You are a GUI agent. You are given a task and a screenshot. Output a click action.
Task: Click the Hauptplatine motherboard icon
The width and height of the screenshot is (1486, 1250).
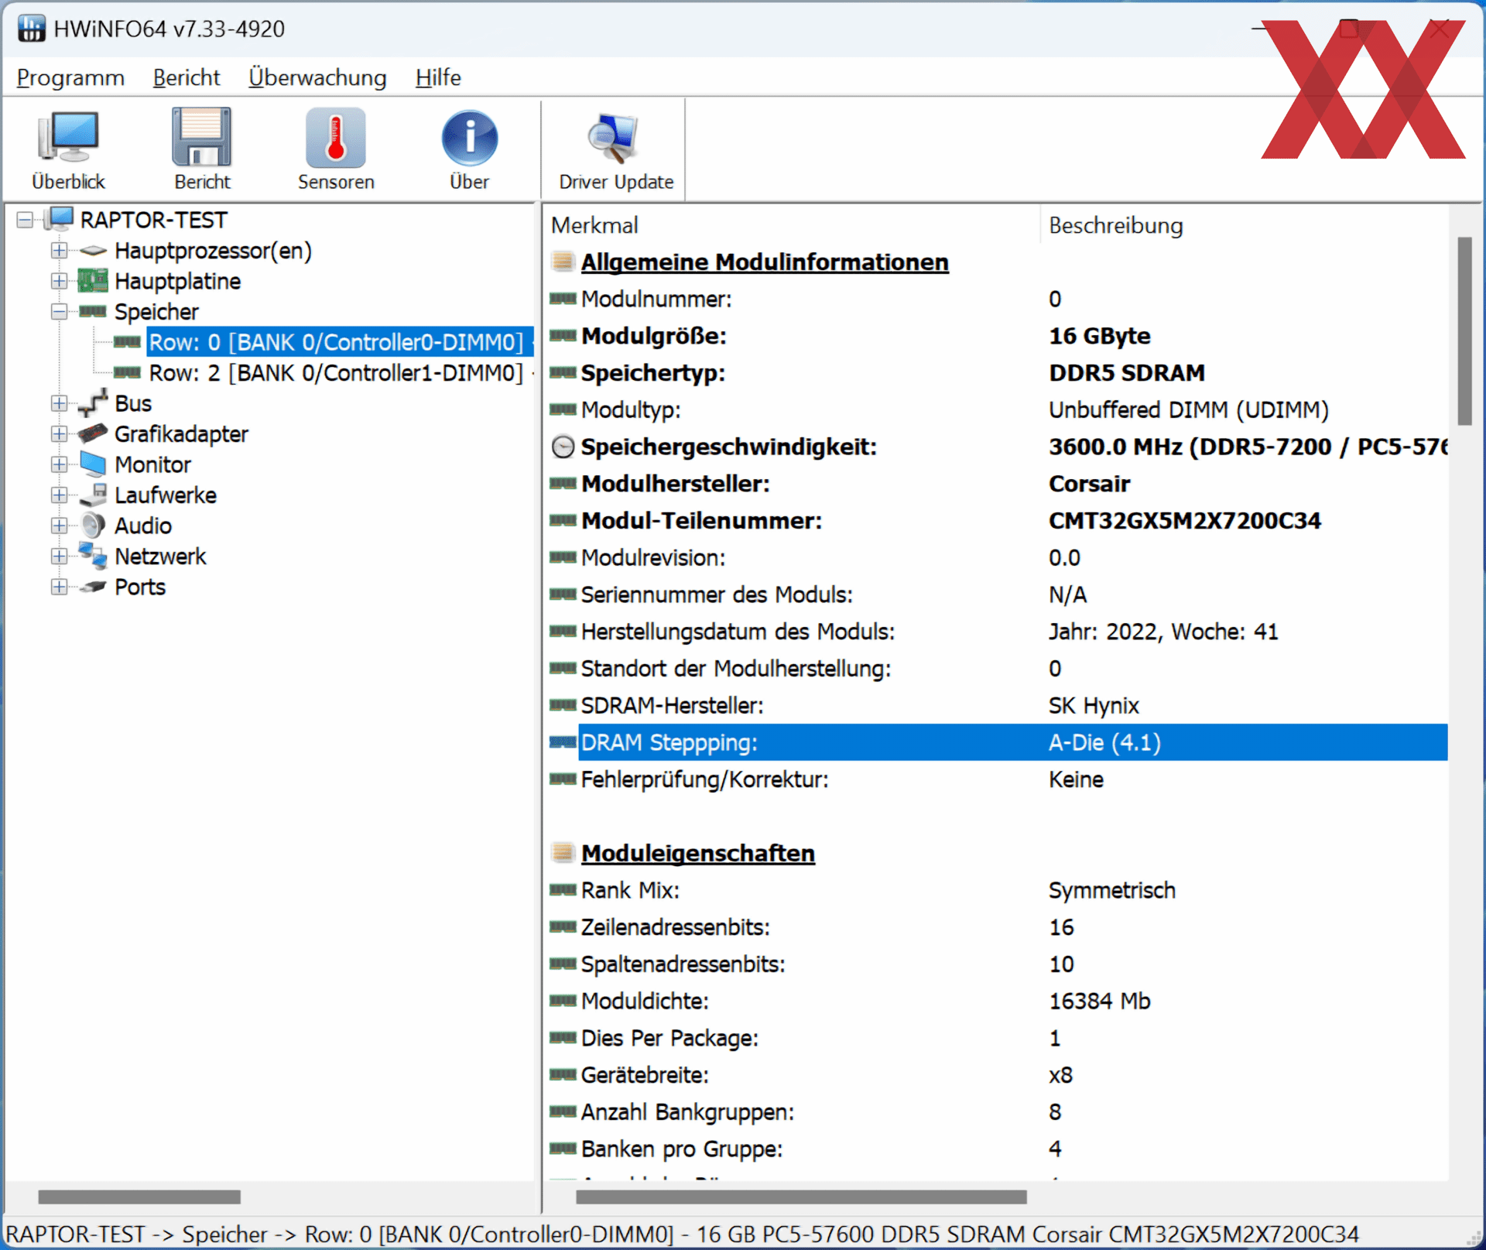click(93, 281)
